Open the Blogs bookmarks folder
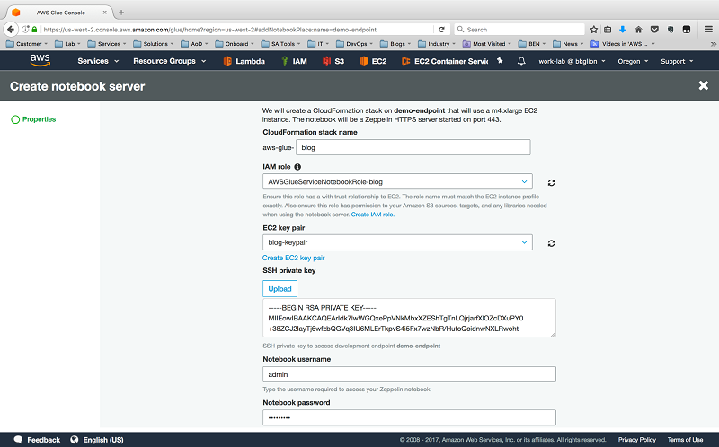The image size is (719, 447). (396, 44)
